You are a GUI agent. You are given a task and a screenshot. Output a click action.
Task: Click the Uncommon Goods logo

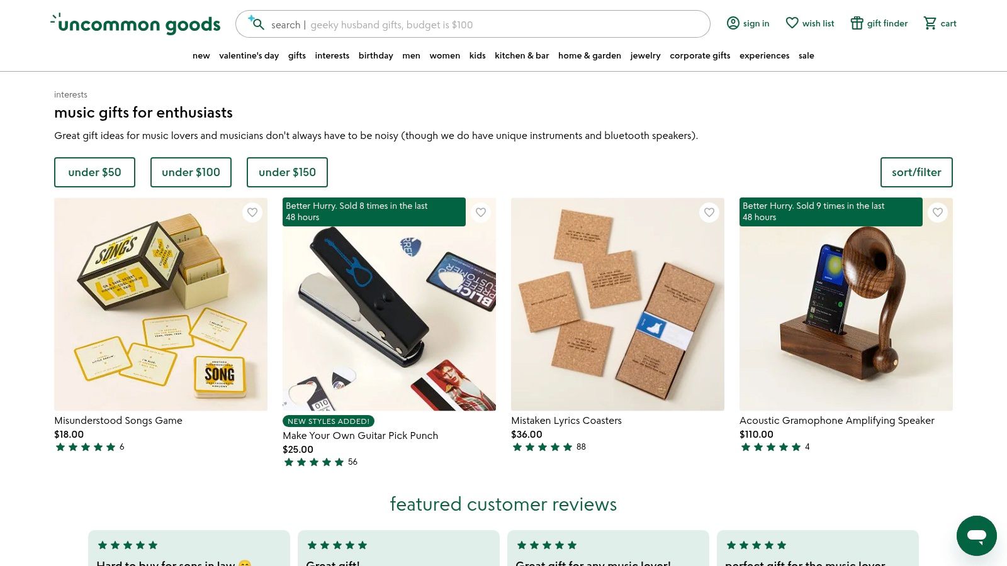point(135,23)
